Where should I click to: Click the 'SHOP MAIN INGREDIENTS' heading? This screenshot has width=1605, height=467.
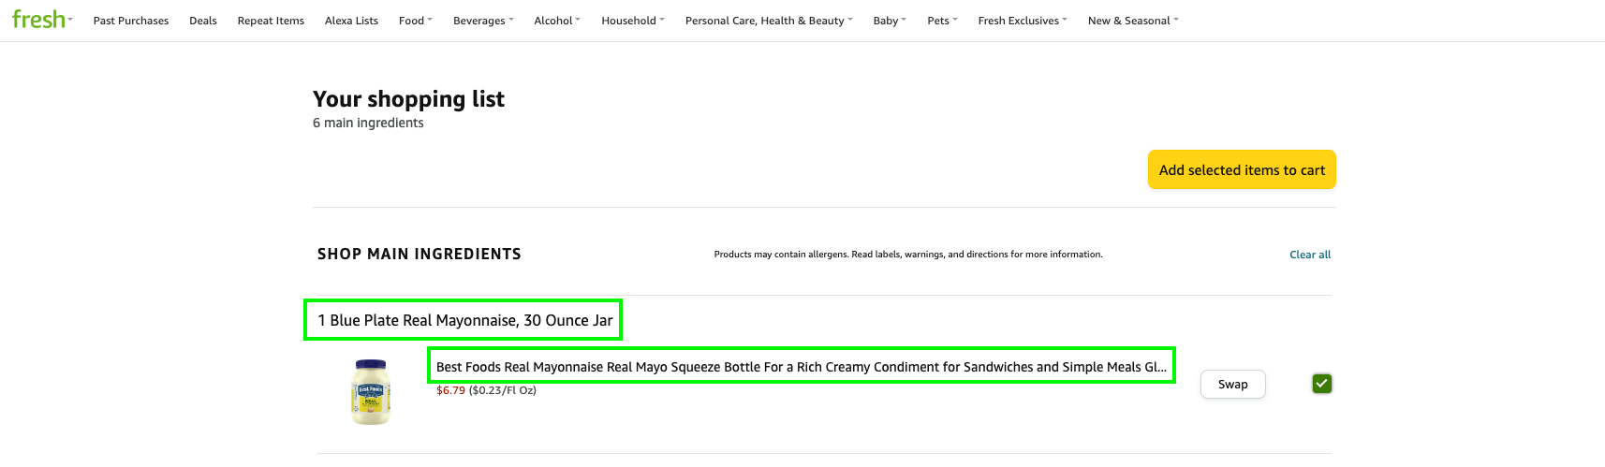tap(420, 254)
